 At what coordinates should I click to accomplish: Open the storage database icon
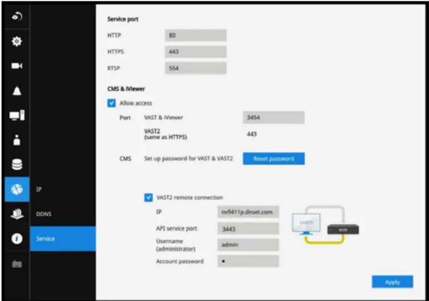[x=17, y=164]
